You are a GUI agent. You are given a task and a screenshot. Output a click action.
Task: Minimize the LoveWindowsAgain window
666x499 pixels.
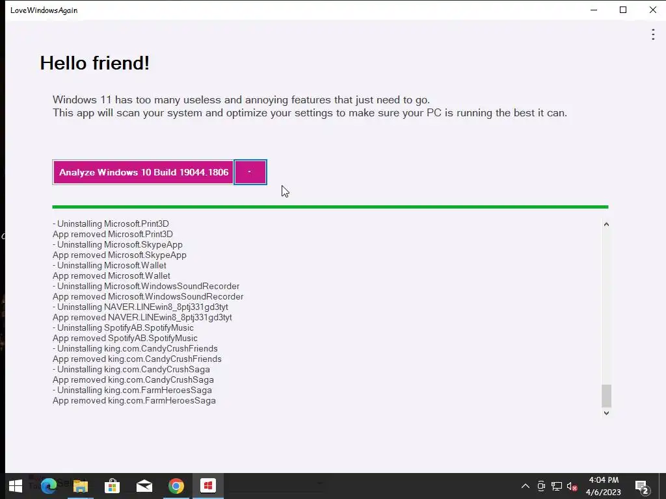tap(594, 10)
